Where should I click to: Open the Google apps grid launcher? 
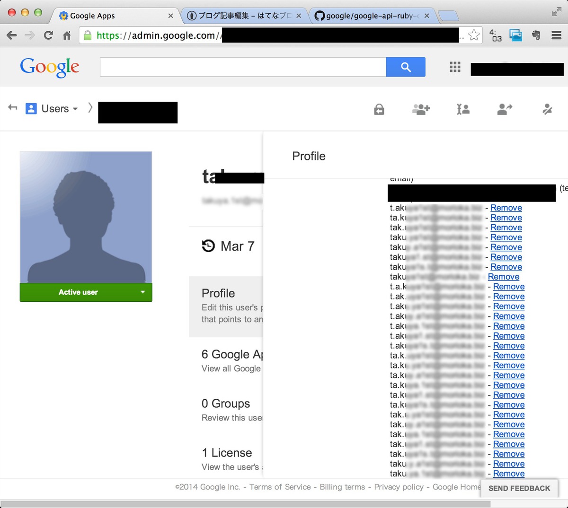[x=455, y=67]
